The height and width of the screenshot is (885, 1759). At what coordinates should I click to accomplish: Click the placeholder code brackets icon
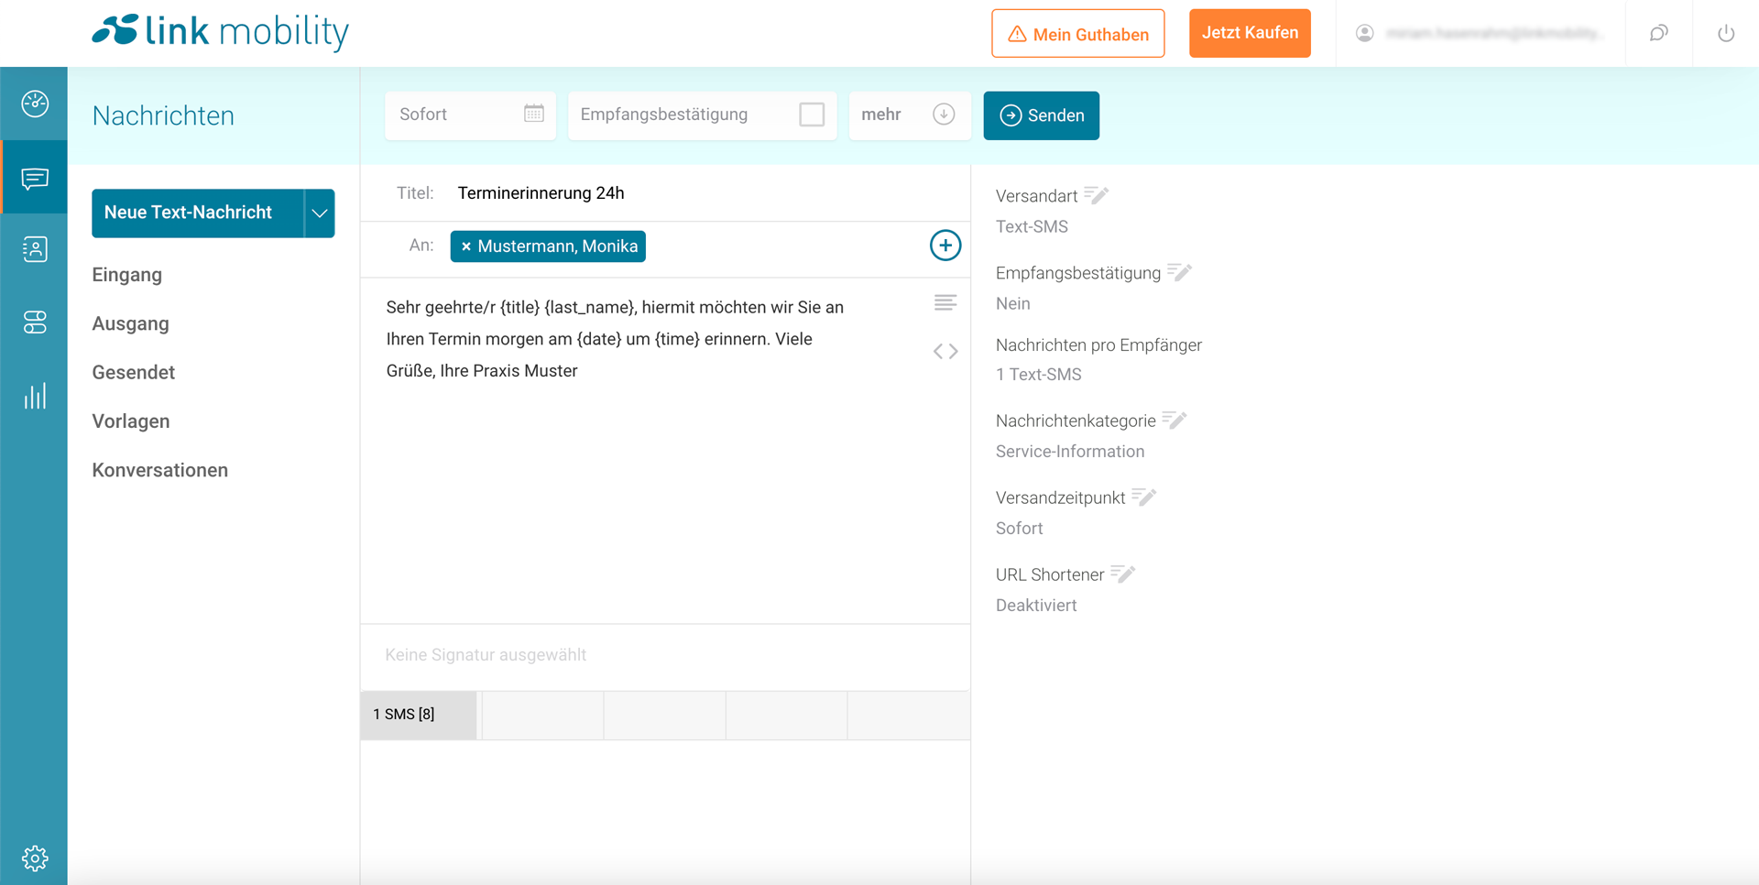(945, 351)
